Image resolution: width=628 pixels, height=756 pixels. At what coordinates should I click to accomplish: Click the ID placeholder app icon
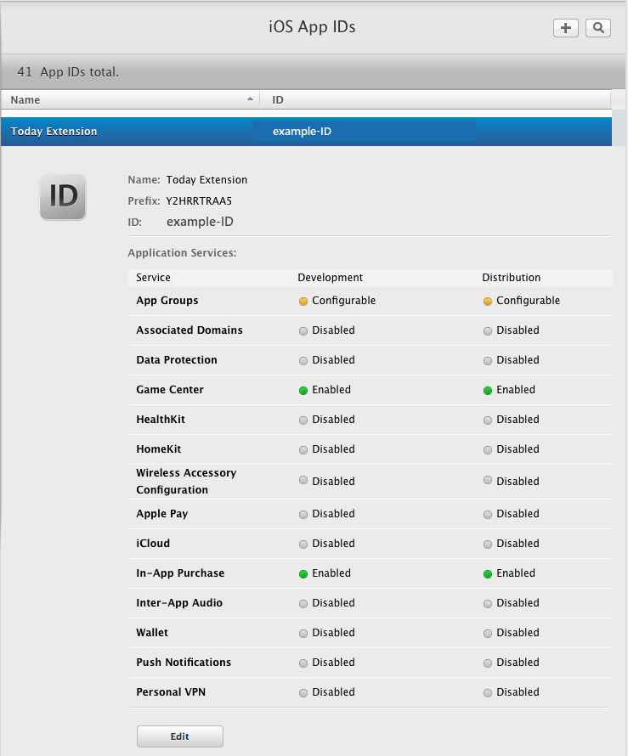click(62, 197)
